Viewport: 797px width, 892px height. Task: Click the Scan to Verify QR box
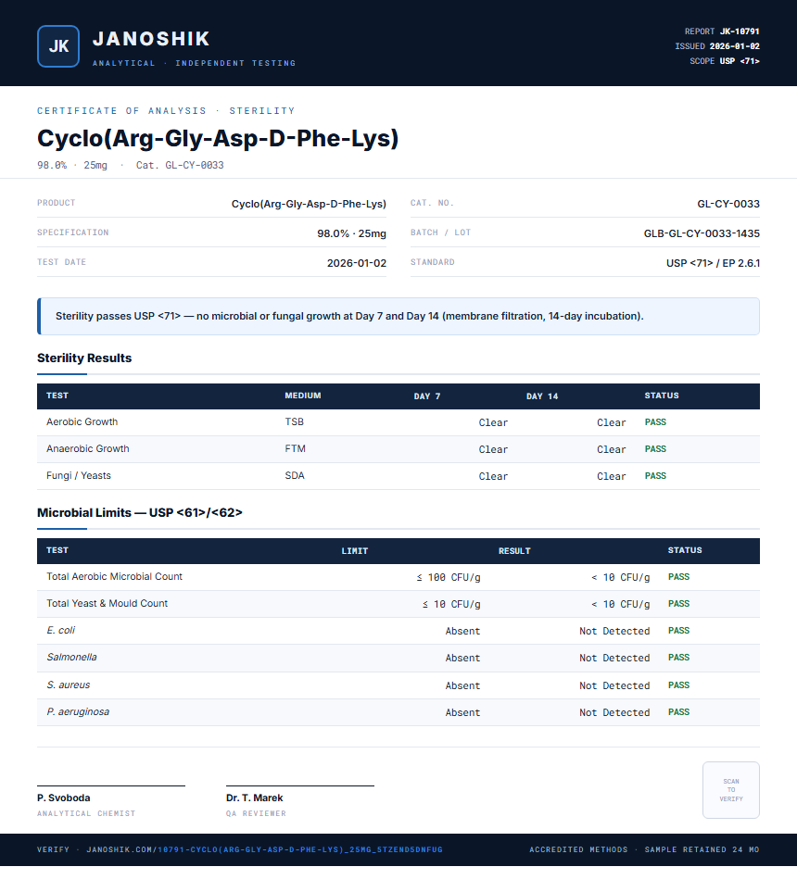tap(731, 790)
